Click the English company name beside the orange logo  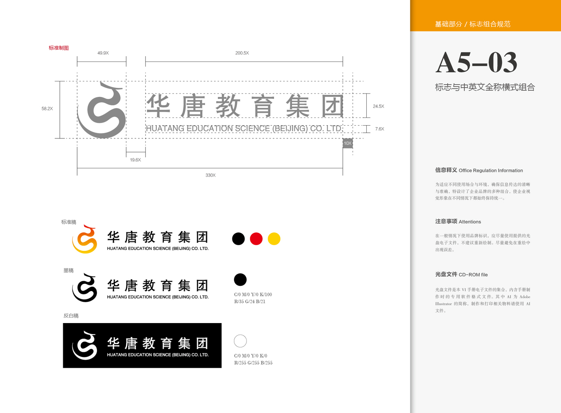pyautogui.click(x=158, y=248)
